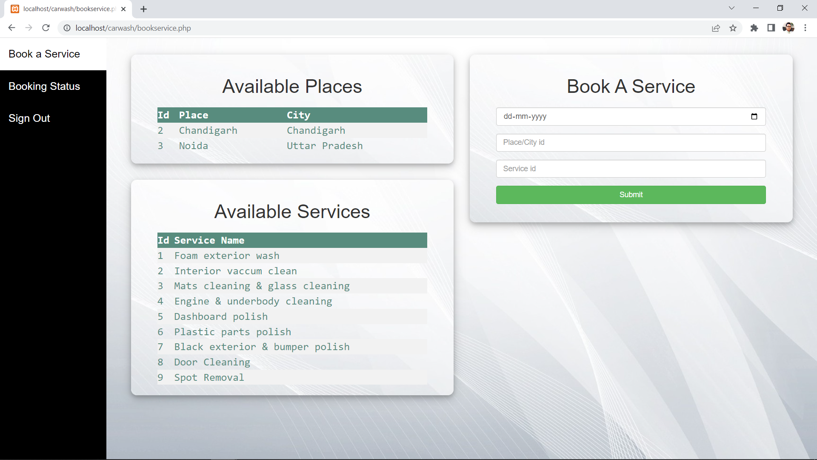Open the Extensions puzzle icon

754,28
